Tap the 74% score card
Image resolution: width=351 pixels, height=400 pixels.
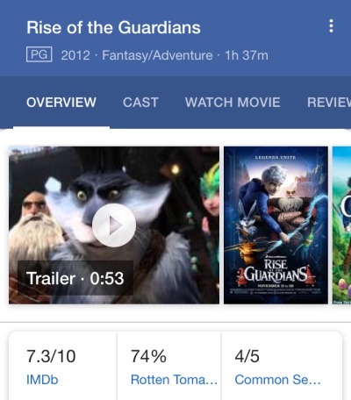coord(168,366)
